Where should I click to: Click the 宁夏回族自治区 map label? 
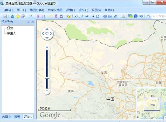click(123, 83)
